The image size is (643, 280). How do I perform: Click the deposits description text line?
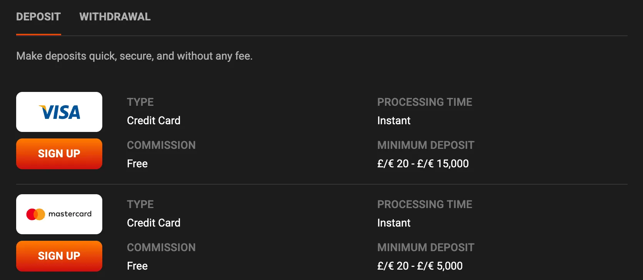click(134, 56)
